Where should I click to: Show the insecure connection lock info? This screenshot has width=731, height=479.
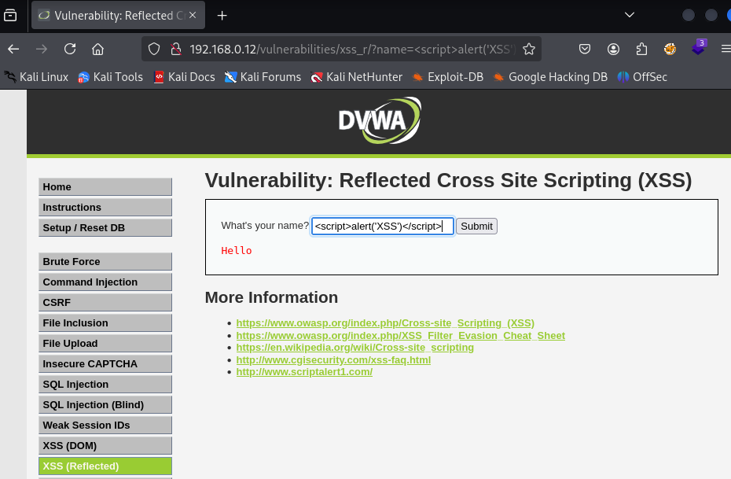coord(176,49)
